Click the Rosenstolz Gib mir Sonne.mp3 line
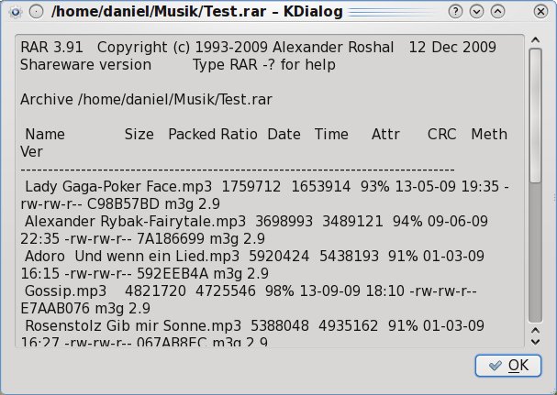 (133, 325)
